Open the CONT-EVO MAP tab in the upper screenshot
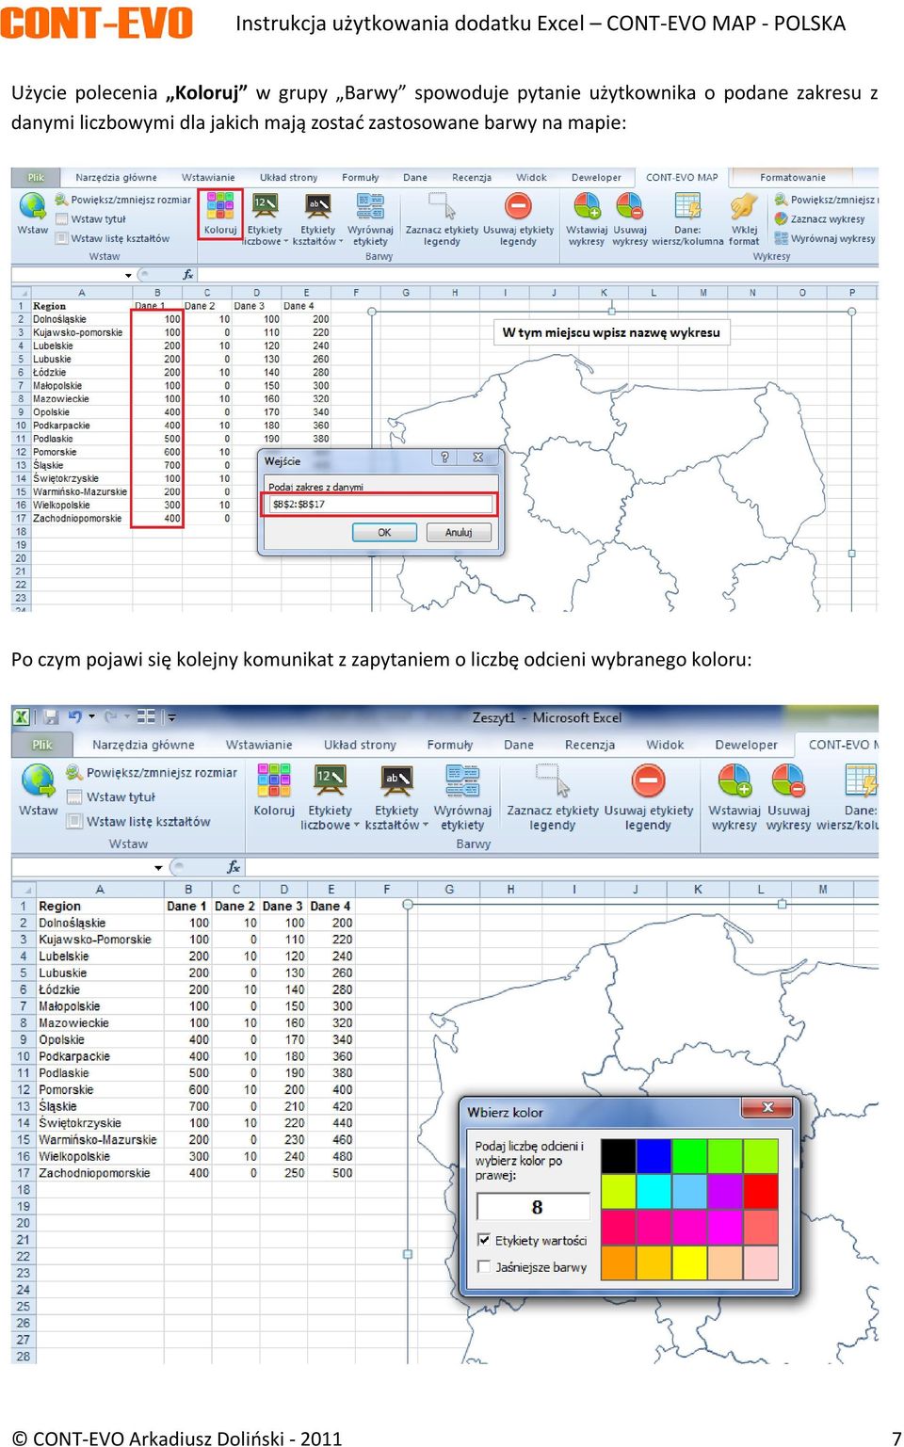 (682, 177)
